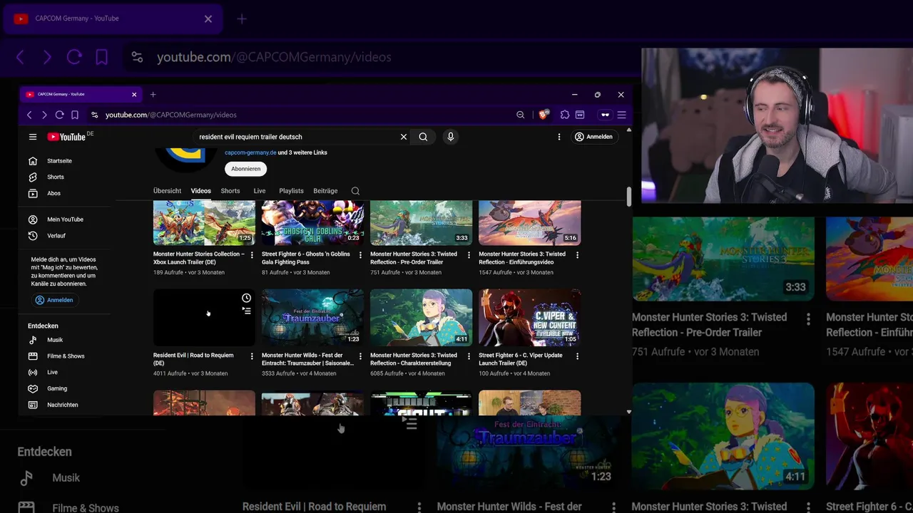Open options menu for Road to Requiem
The width and height of the screenshot is (913, 513).
coord(252,356)
